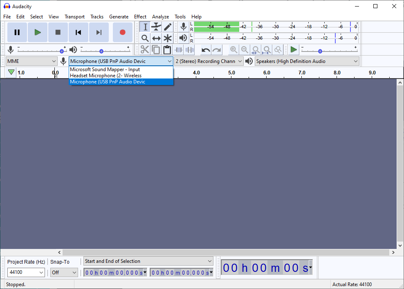Image resolution: width=404 pixels, height=289 pixels.
Task: Open the Transport menu
Action: [x=74, y=17]
